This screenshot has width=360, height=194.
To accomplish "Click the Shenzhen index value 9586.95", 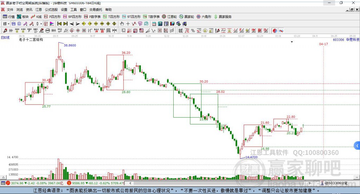I will tap(78, 183).
